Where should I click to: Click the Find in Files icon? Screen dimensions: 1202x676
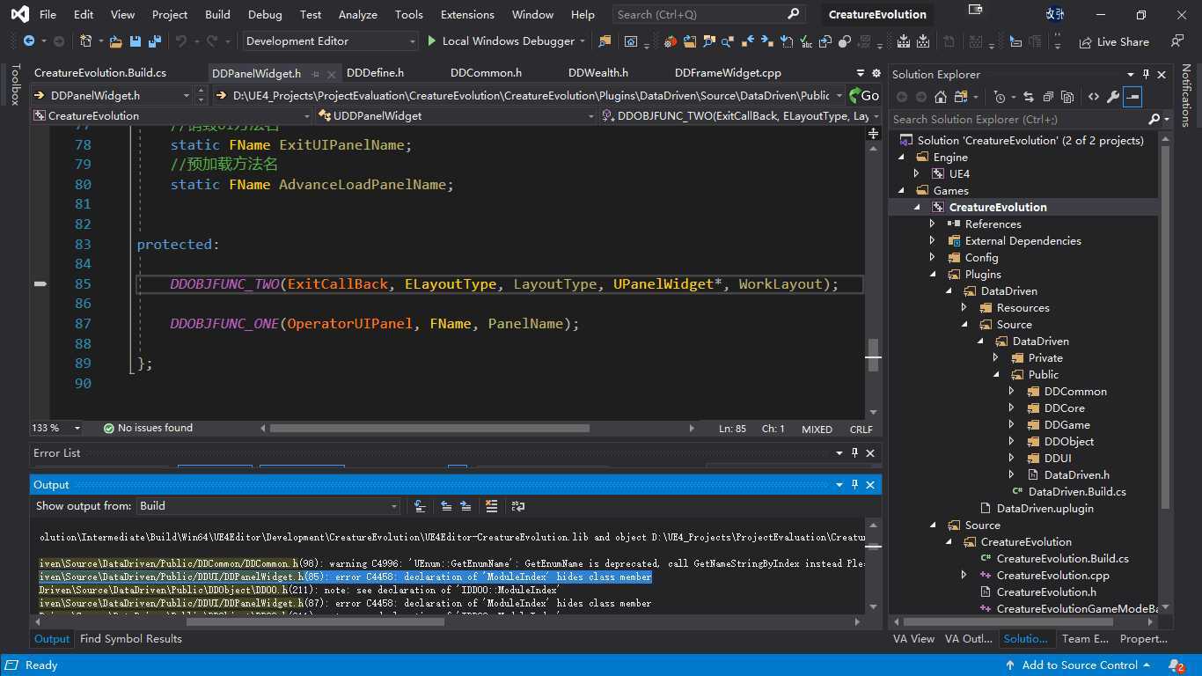tap(605, 41)
